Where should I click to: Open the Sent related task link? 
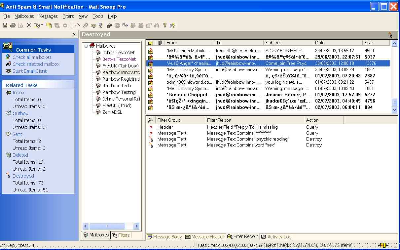18,134
